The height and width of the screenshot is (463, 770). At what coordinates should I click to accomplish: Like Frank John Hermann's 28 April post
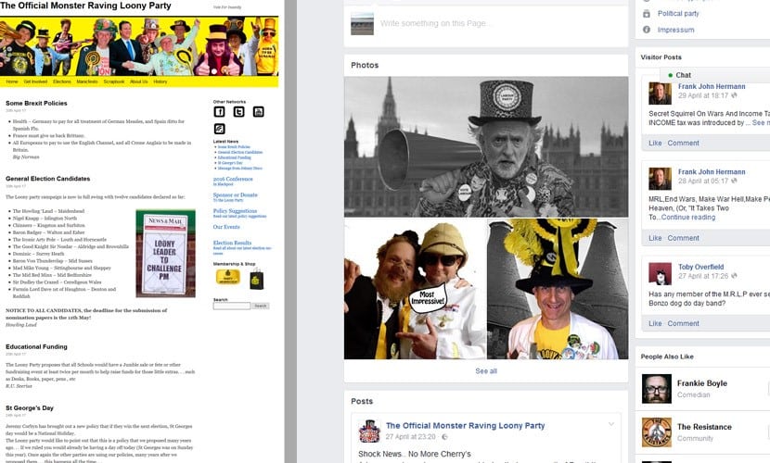tap(655, 238)
